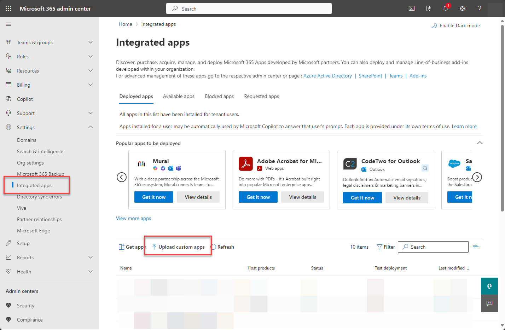The height and width of the screenshot is (330, 505).
Task: Switch to the Available apps tab
Action: (179, 96)
